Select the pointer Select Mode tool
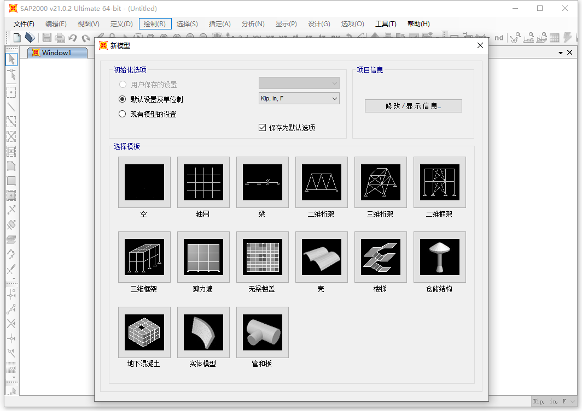This screenshot has height=411, width=582. click(11, 59)
